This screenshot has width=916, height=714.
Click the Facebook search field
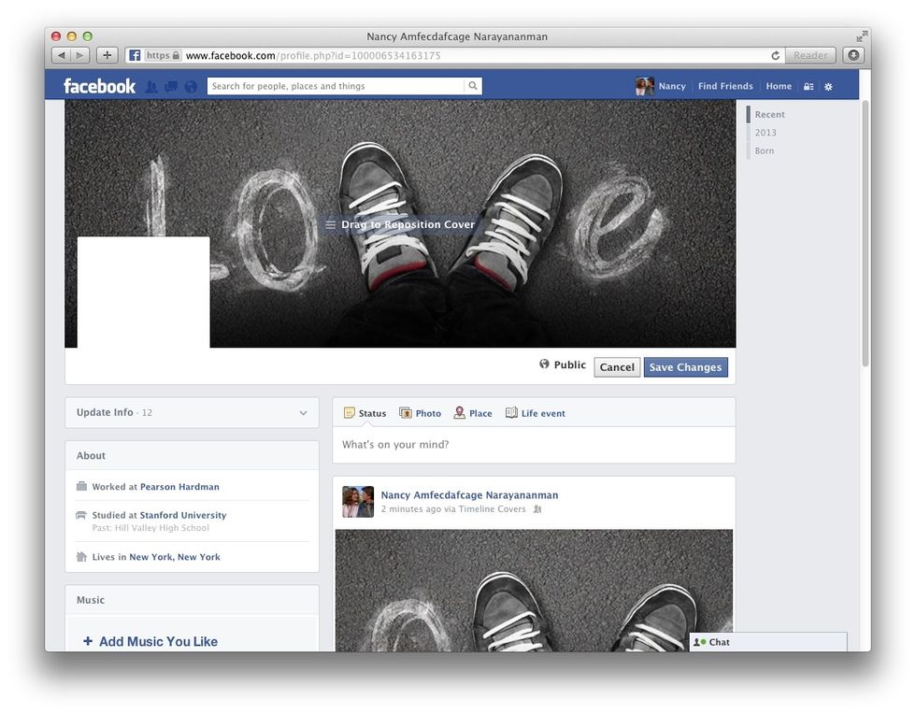(336, 86)
